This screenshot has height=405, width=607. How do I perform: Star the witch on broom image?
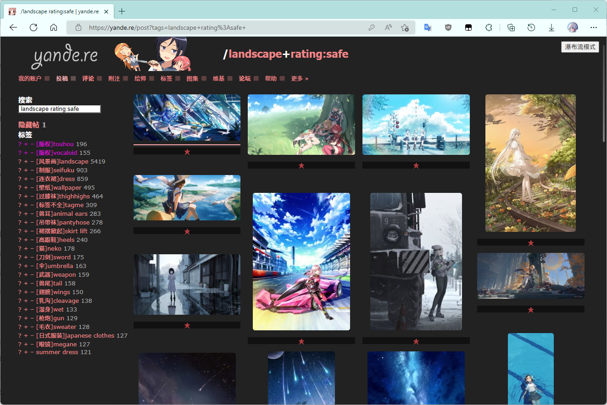click(x=187, y=231)
